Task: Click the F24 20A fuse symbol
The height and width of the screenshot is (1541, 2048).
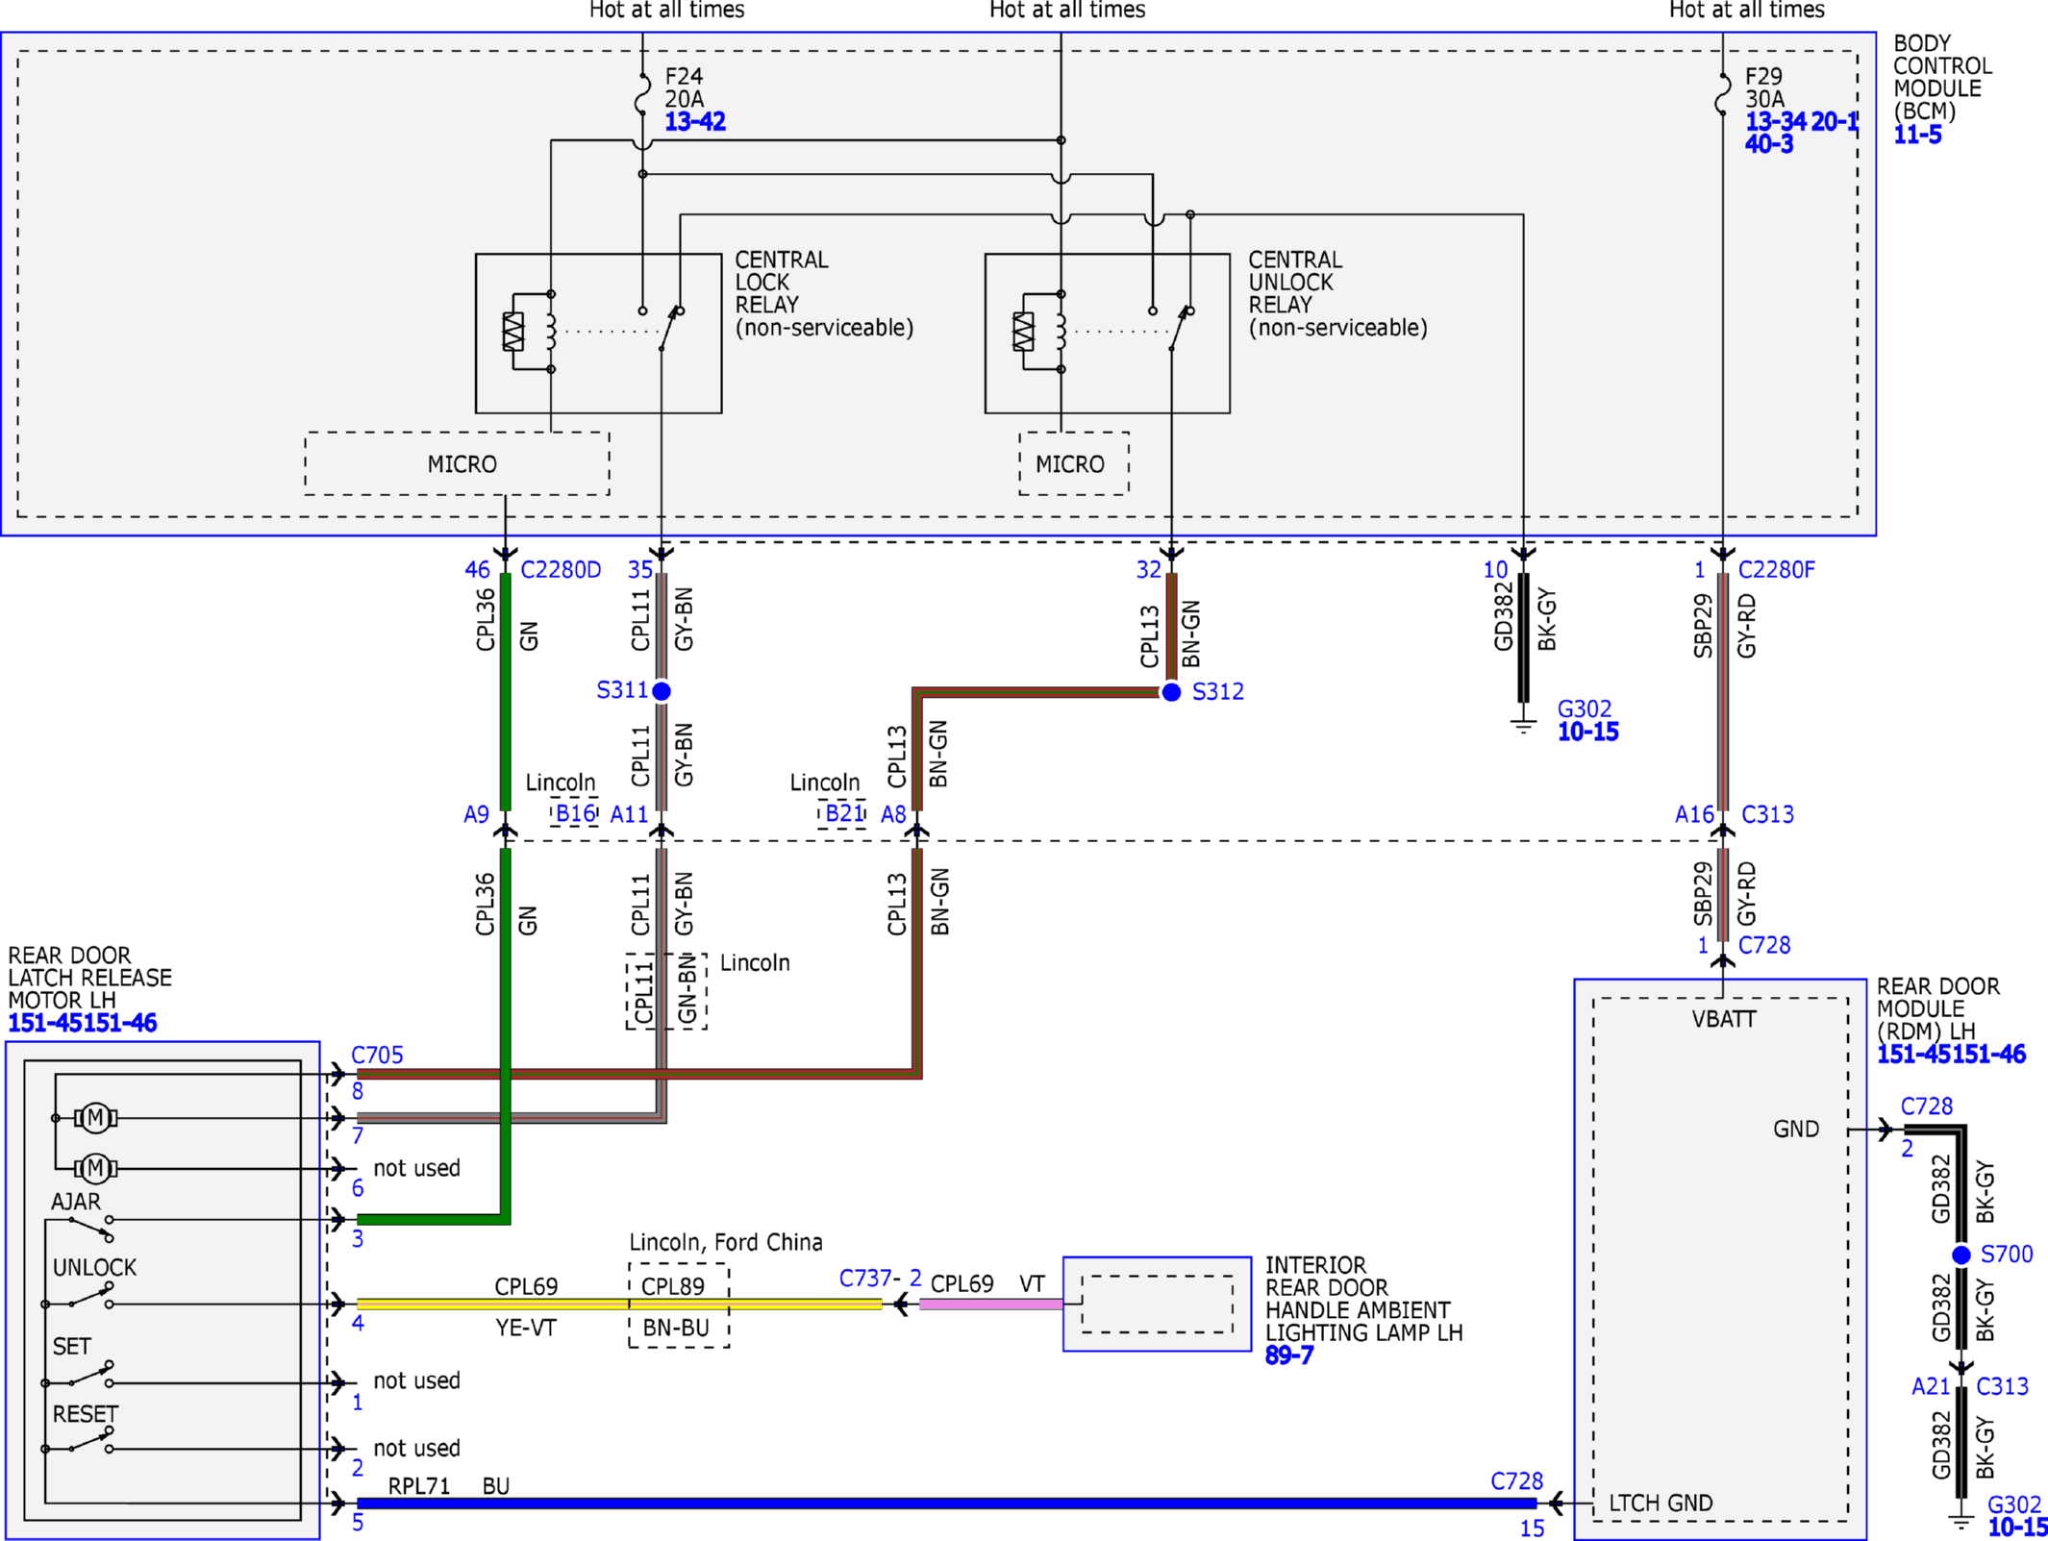Action: click(x=642, y=93)
